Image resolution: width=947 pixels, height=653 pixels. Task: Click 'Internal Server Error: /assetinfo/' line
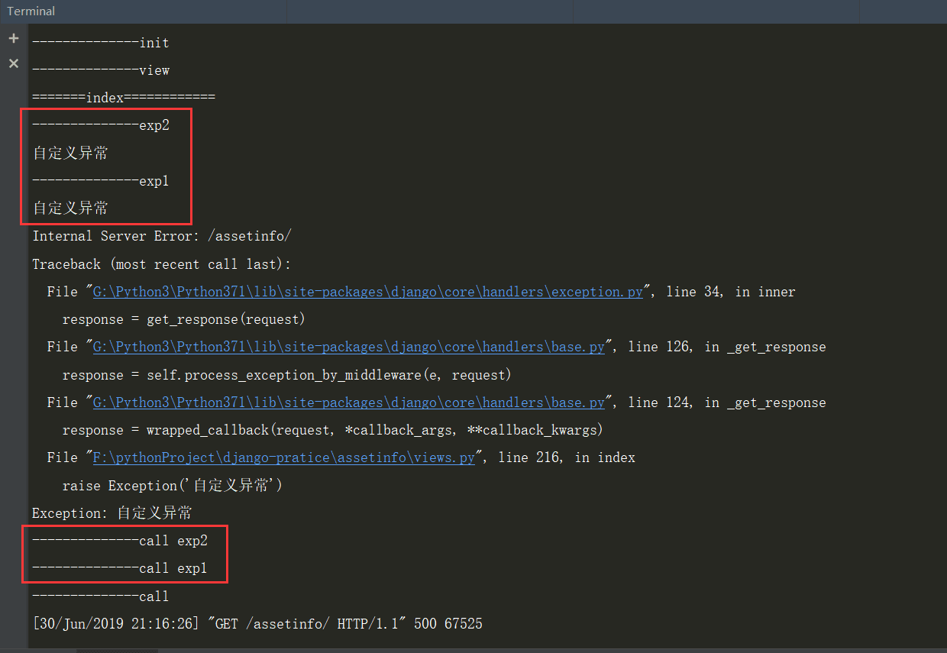pyautogui.click(x=162, y=236)
